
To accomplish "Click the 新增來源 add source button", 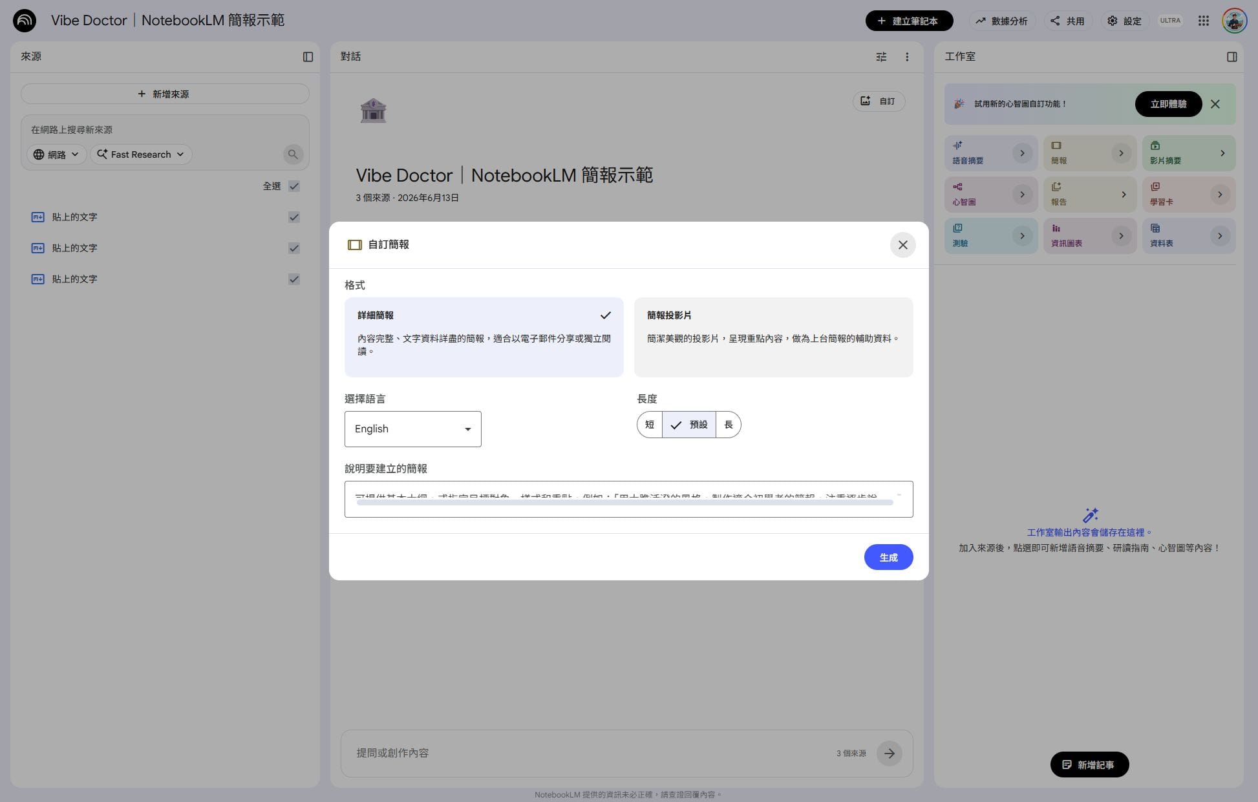I will [165, 94].
